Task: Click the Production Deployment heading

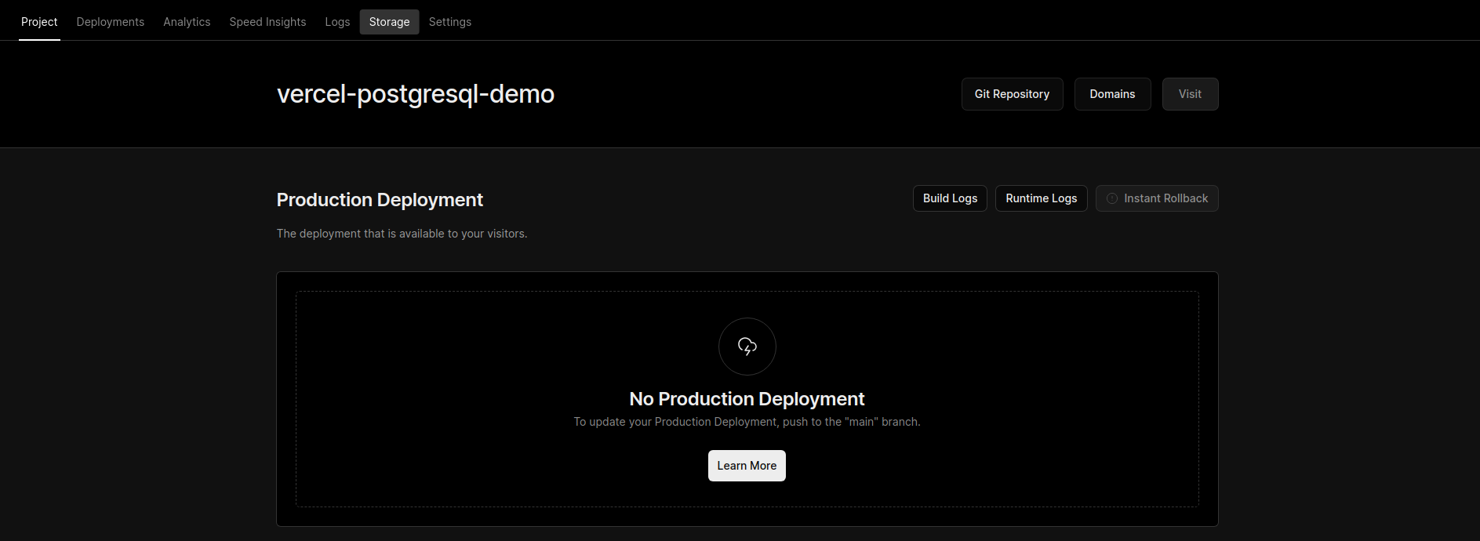Action: [380, 200]
